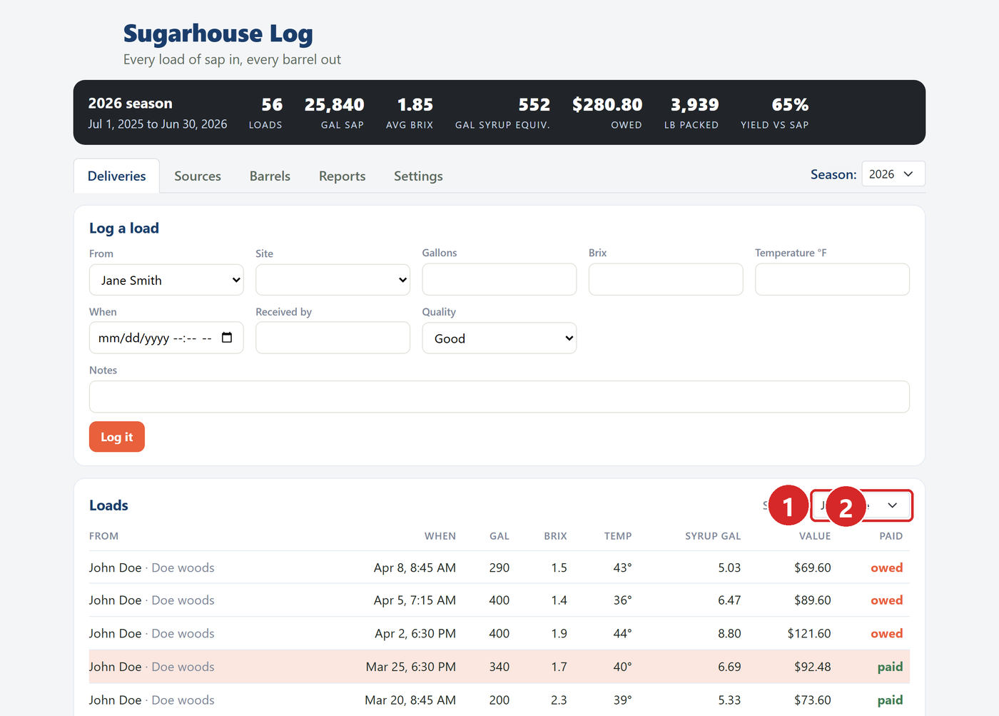Click the highlighted Mar 25, 6:30 PM row

499,667
